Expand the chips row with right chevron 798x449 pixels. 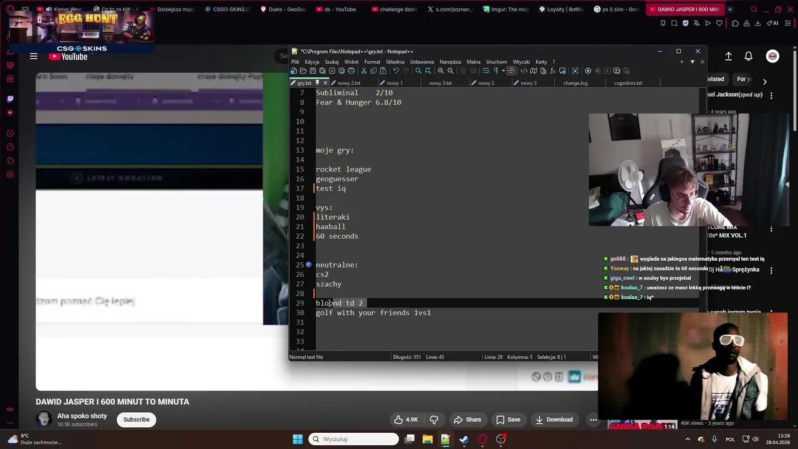[x=765, y=81]
